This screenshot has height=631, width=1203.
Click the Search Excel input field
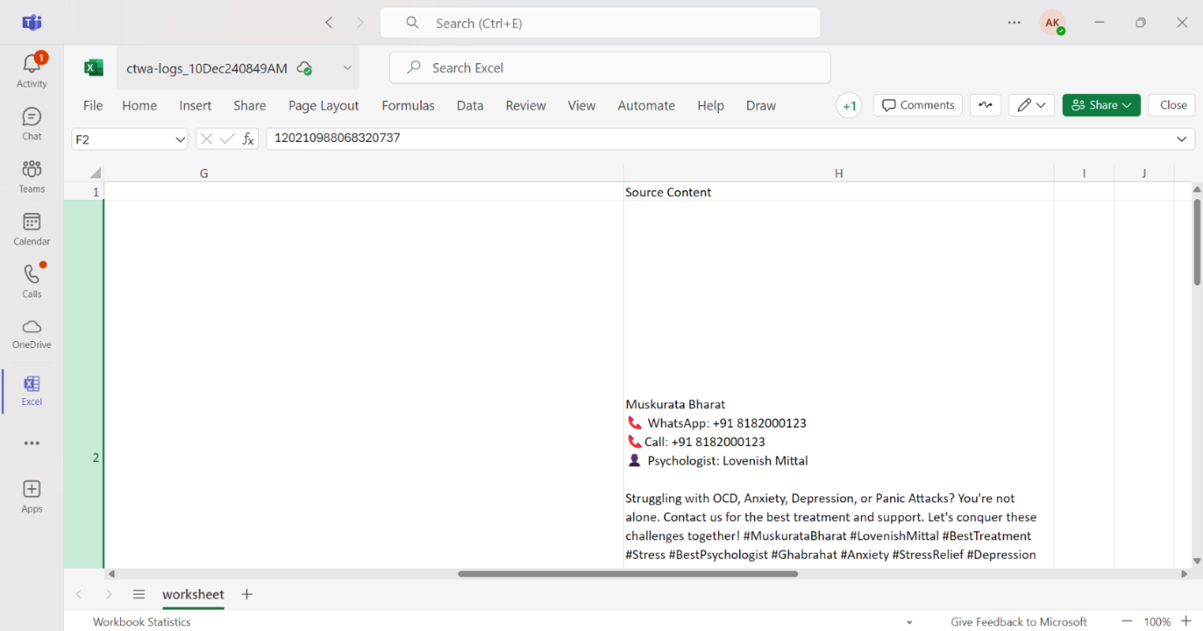click(x=609, y=68)
